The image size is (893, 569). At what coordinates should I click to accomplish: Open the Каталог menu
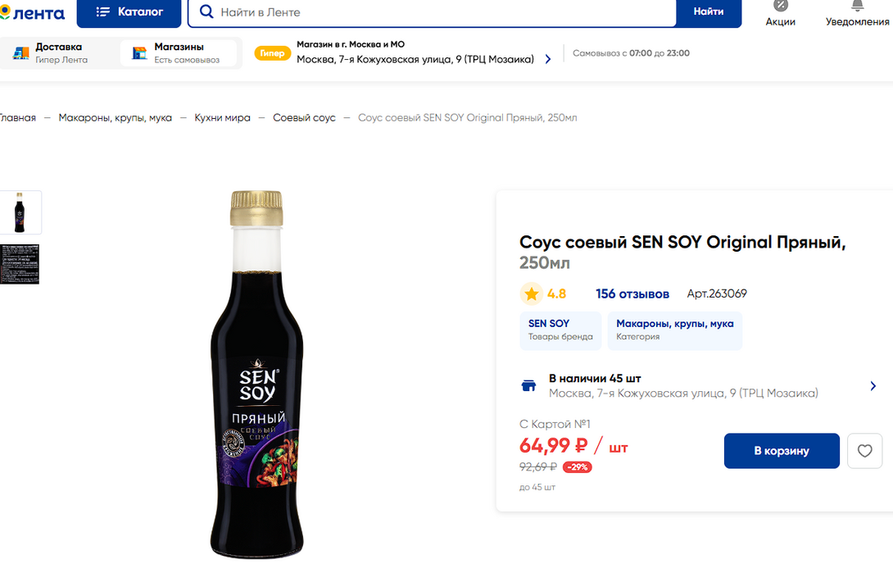pos(129,12)
